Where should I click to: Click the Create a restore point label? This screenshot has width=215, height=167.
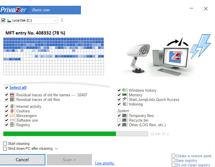[193, 156]
